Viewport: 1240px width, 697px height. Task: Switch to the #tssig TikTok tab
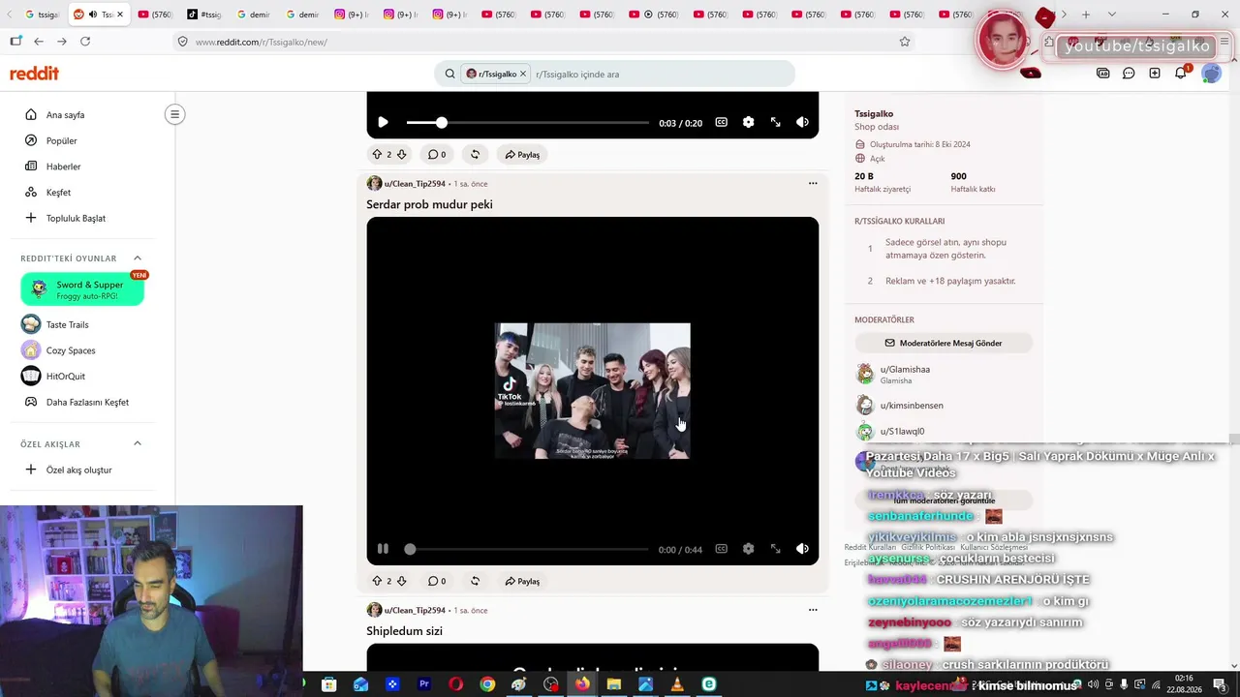point(203,15)
